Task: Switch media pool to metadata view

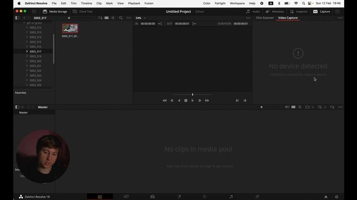Action: pos(287,107)
